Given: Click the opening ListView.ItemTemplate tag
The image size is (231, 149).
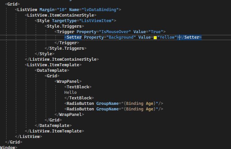Looking at the screenshot, I should (x=53, y=65).
